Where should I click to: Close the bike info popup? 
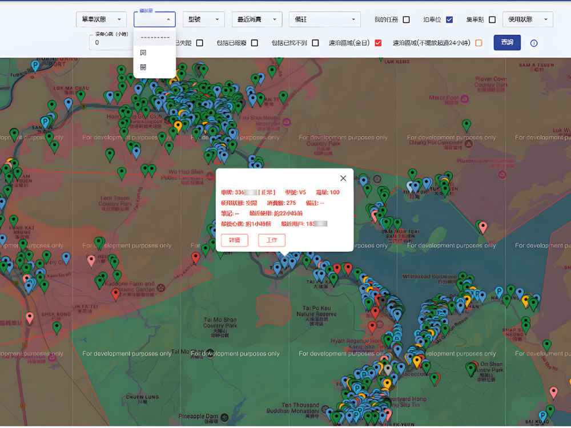coord(343,178)
